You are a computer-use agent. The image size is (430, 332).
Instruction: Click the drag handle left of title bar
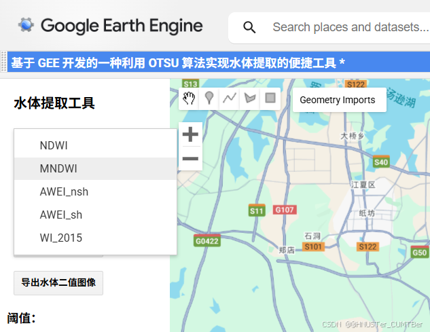[x=3, y=62]
